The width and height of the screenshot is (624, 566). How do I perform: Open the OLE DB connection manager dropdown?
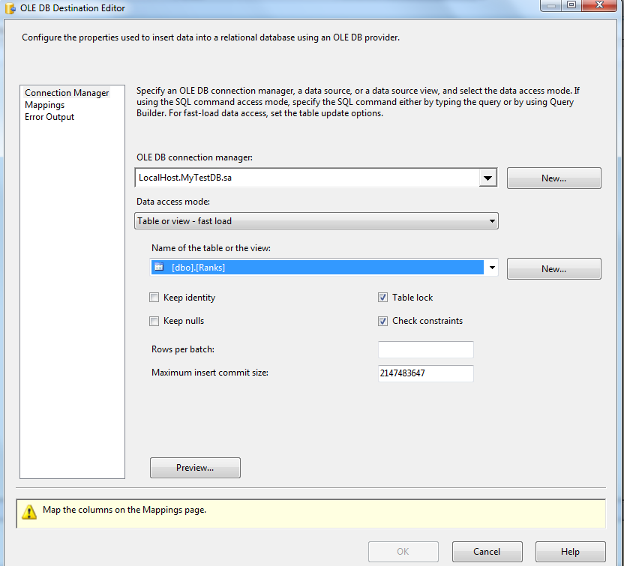tap(488, 178)
